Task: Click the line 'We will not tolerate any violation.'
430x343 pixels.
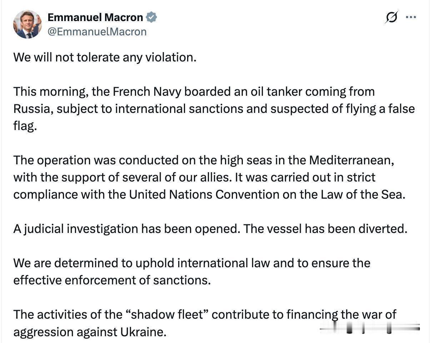Action: click(105, 57)
